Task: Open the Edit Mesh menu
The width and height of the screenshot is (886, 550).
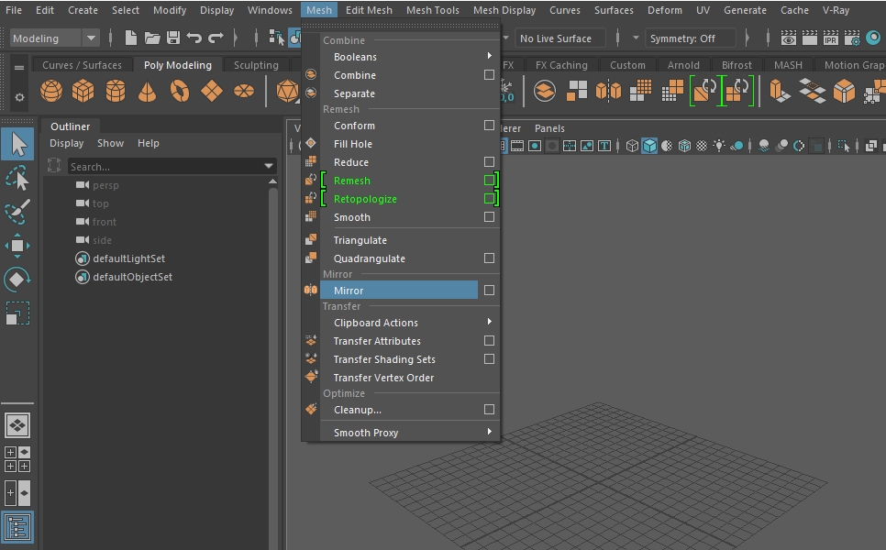Action: [369, 10]
